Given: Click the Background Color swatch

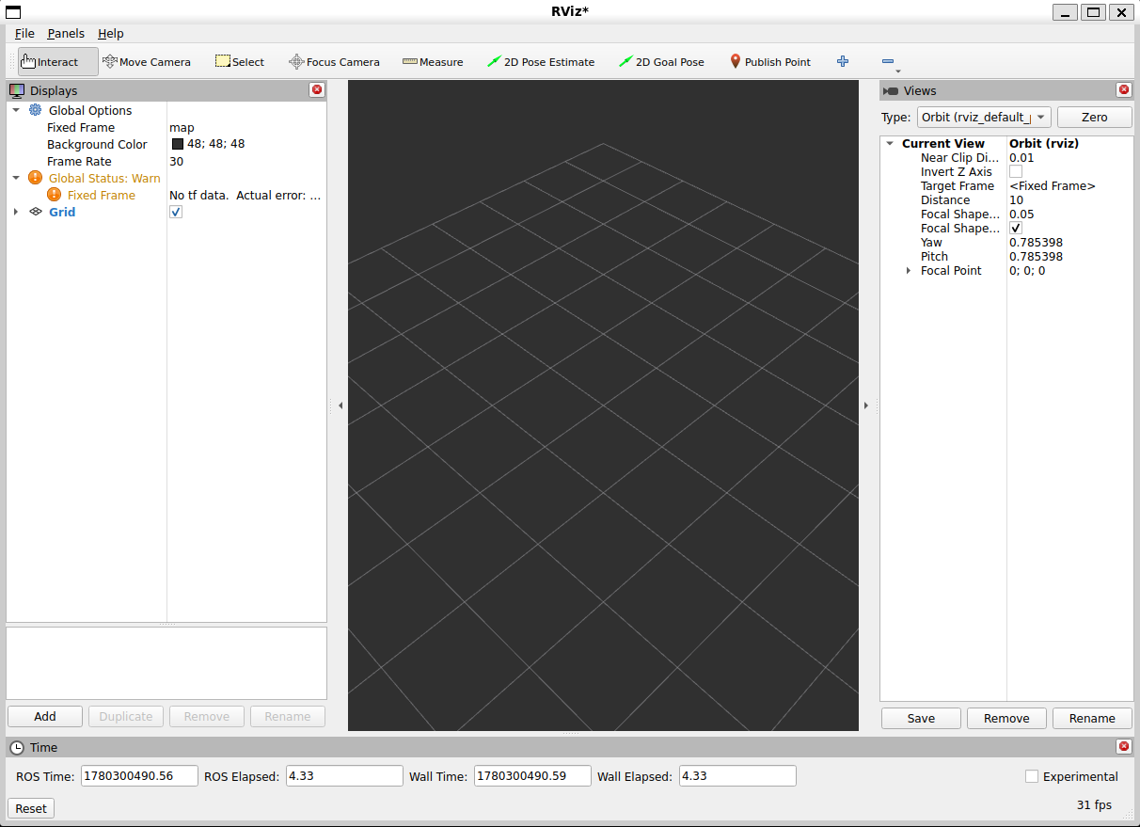Looking at the screenshot, I should [x=177, y=144].
